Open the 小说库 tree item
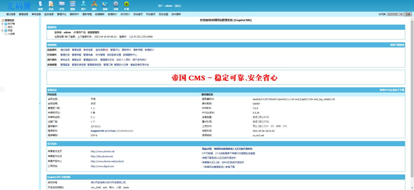This screenshot has width=414, height=190. point(11,34)
